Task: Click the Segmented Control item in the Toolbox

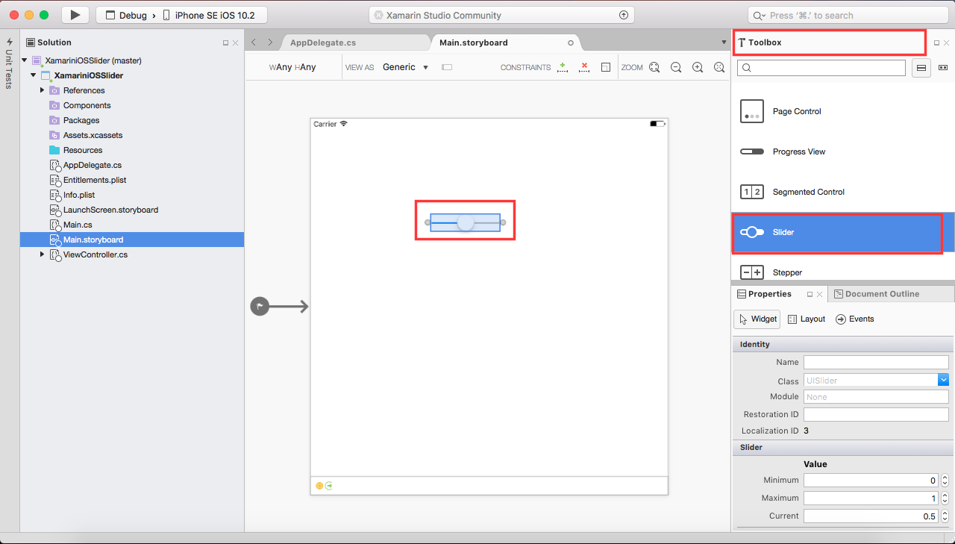Action: point(808,192)
